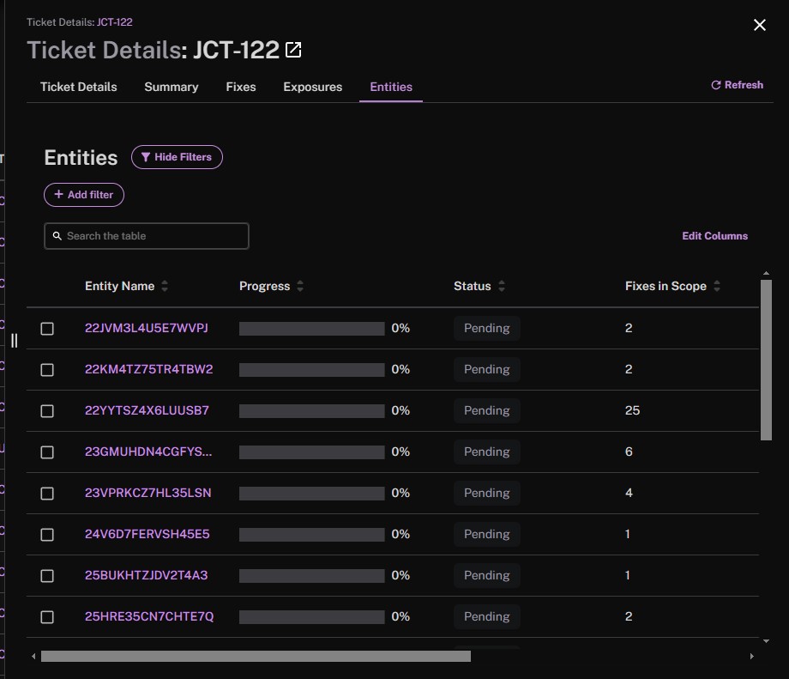The width and height of the screenshot is (789, 679).
Task: Click Fixes in Scope value 25
Action: [633, 410]
